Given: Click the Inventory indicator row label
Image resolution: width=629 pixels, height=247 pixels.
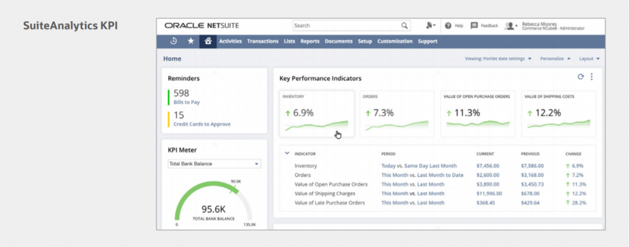Looking at the screenshot, I should pyautogui.click(x=306, y=166).
